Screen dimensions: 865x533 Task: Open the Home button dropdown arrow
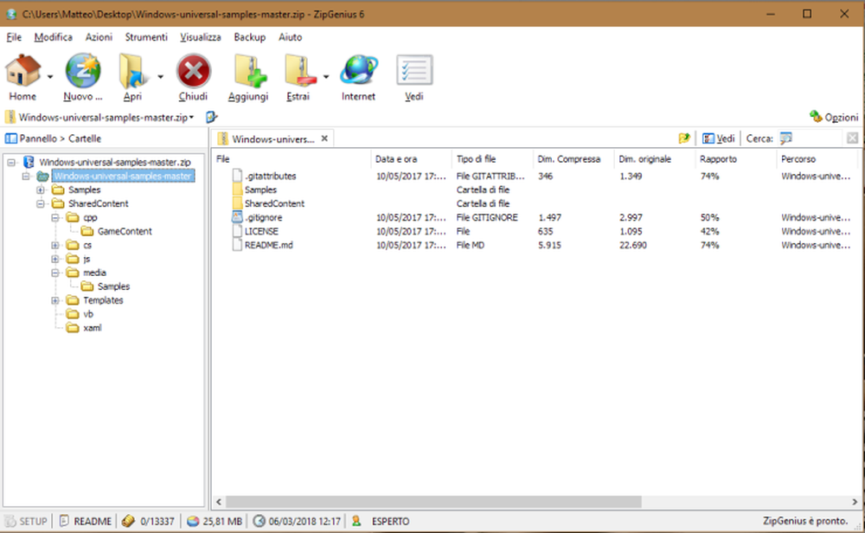tap(49, 77)
